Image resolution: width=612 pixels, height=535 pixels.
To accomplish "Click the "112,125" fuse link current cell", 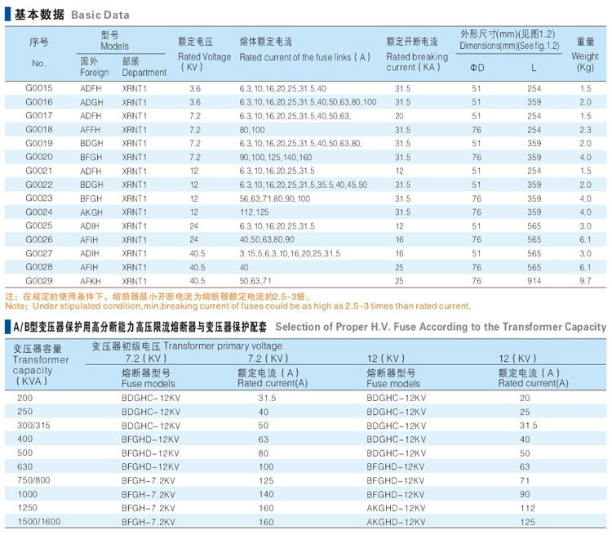I will tap(254, 212).
